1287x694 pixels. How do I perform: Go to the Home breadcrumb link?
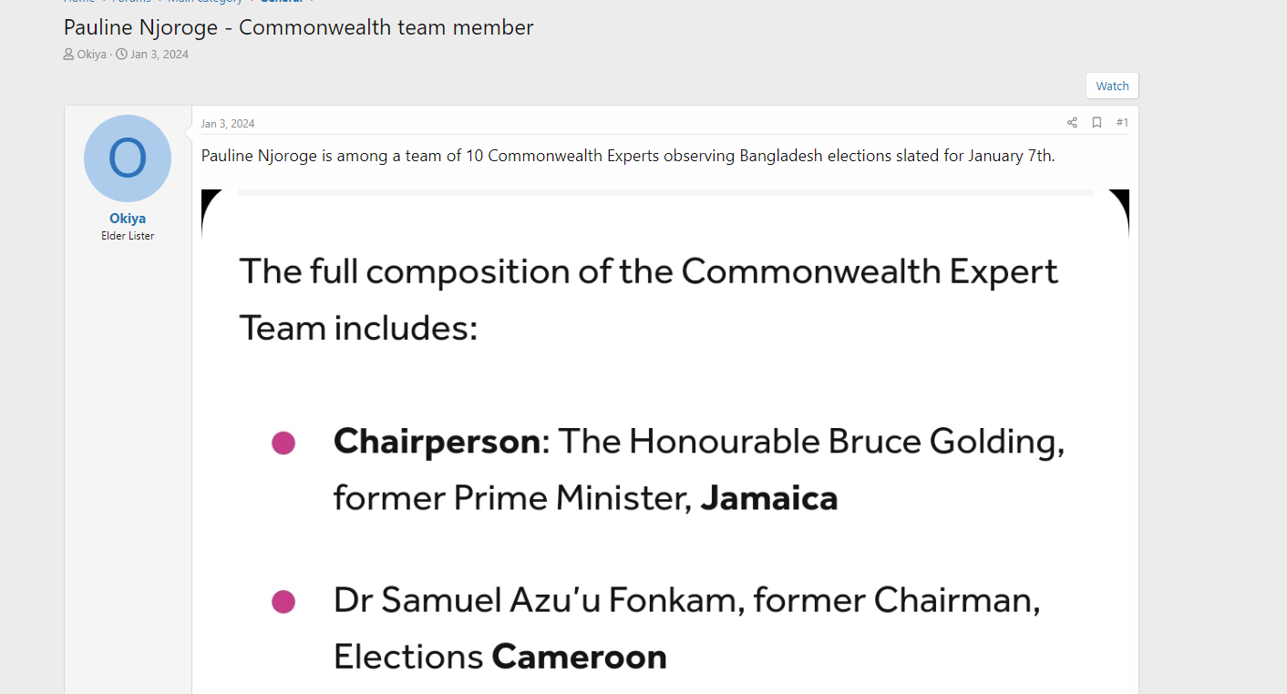pos(79,2)
